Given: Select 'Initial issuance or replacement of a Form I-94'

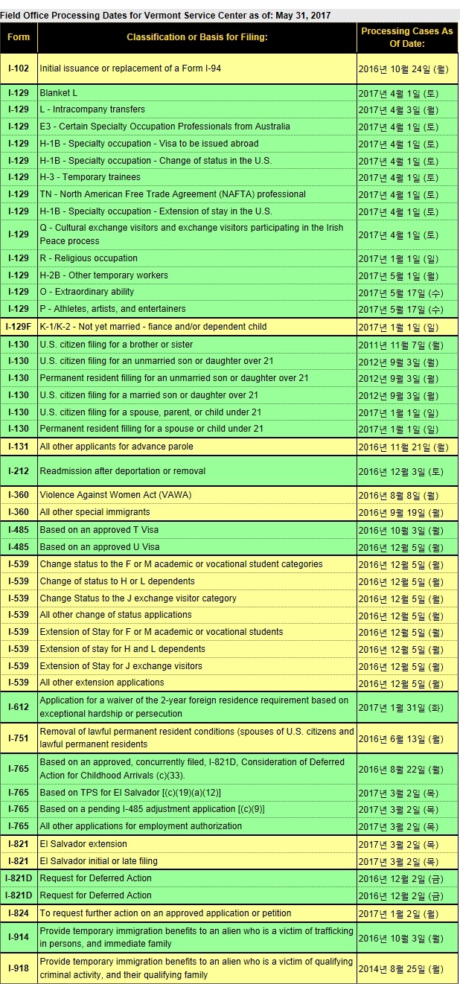Looking at the screenshot, I should point(130,68).
